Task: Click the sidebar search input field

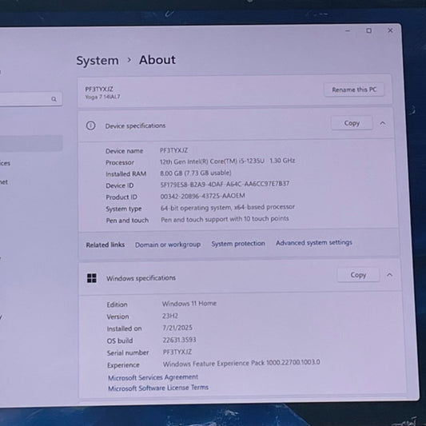Action: 31,99
